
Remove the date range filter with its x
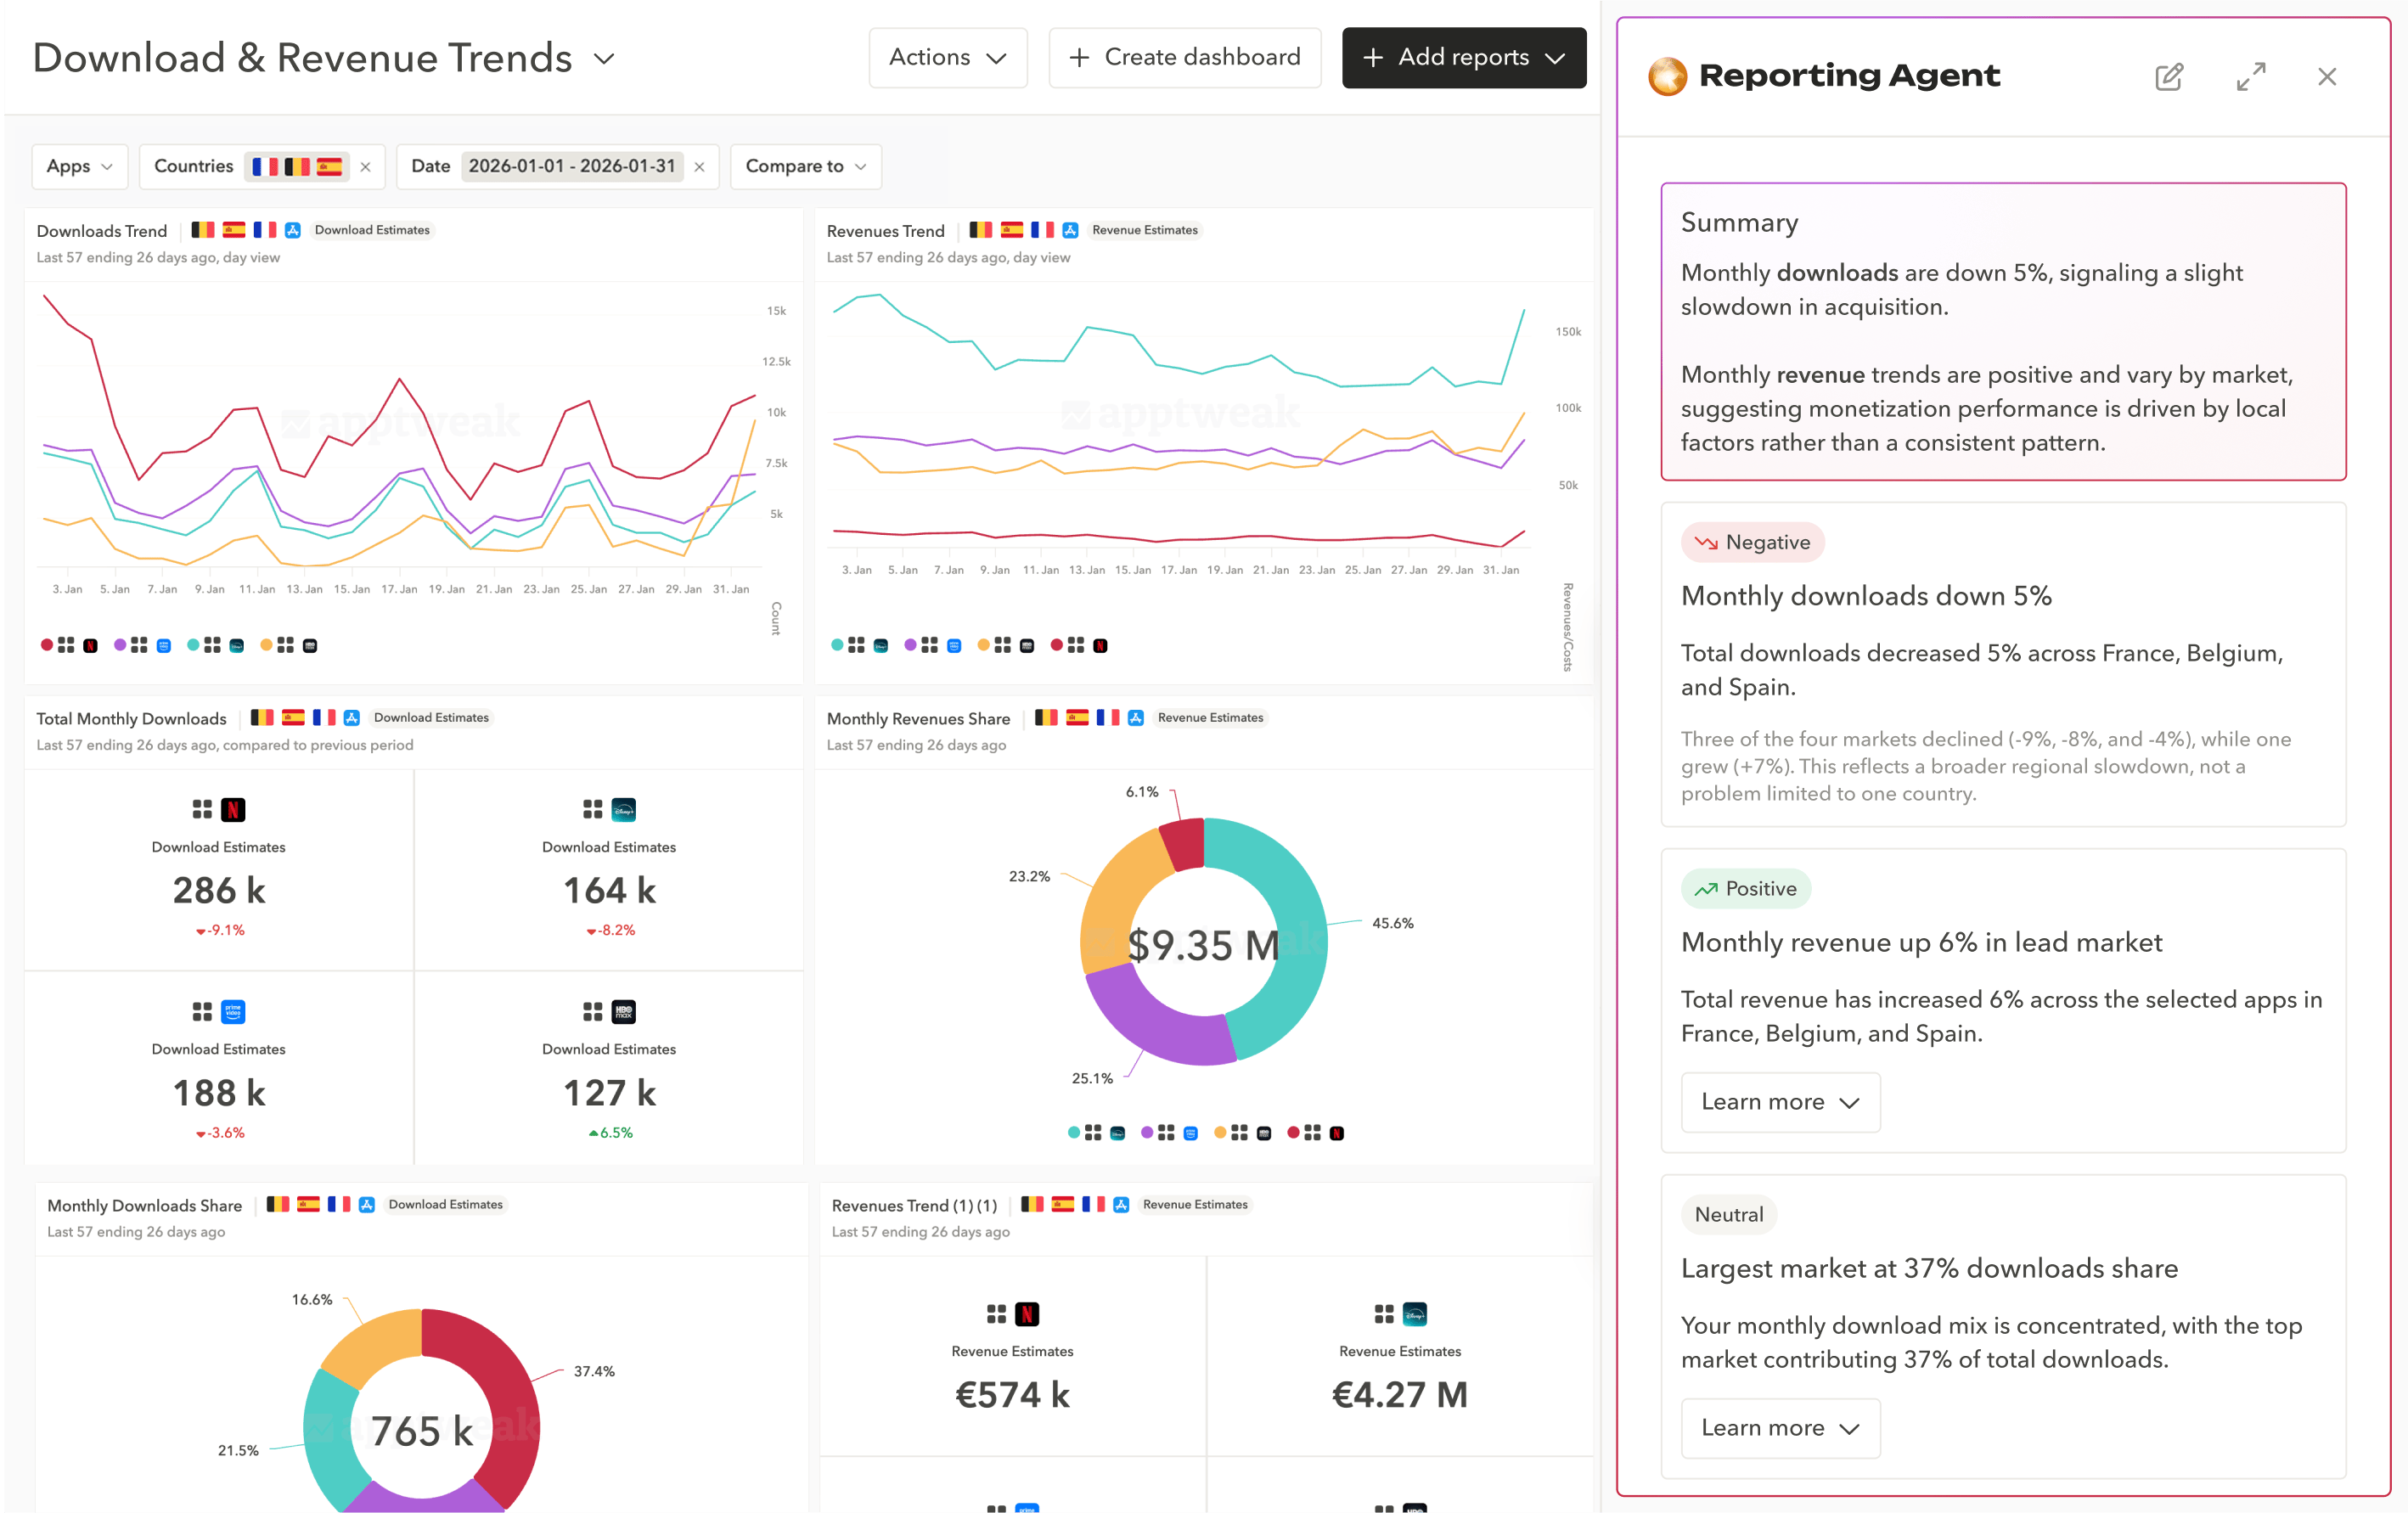tap(699, 166)
